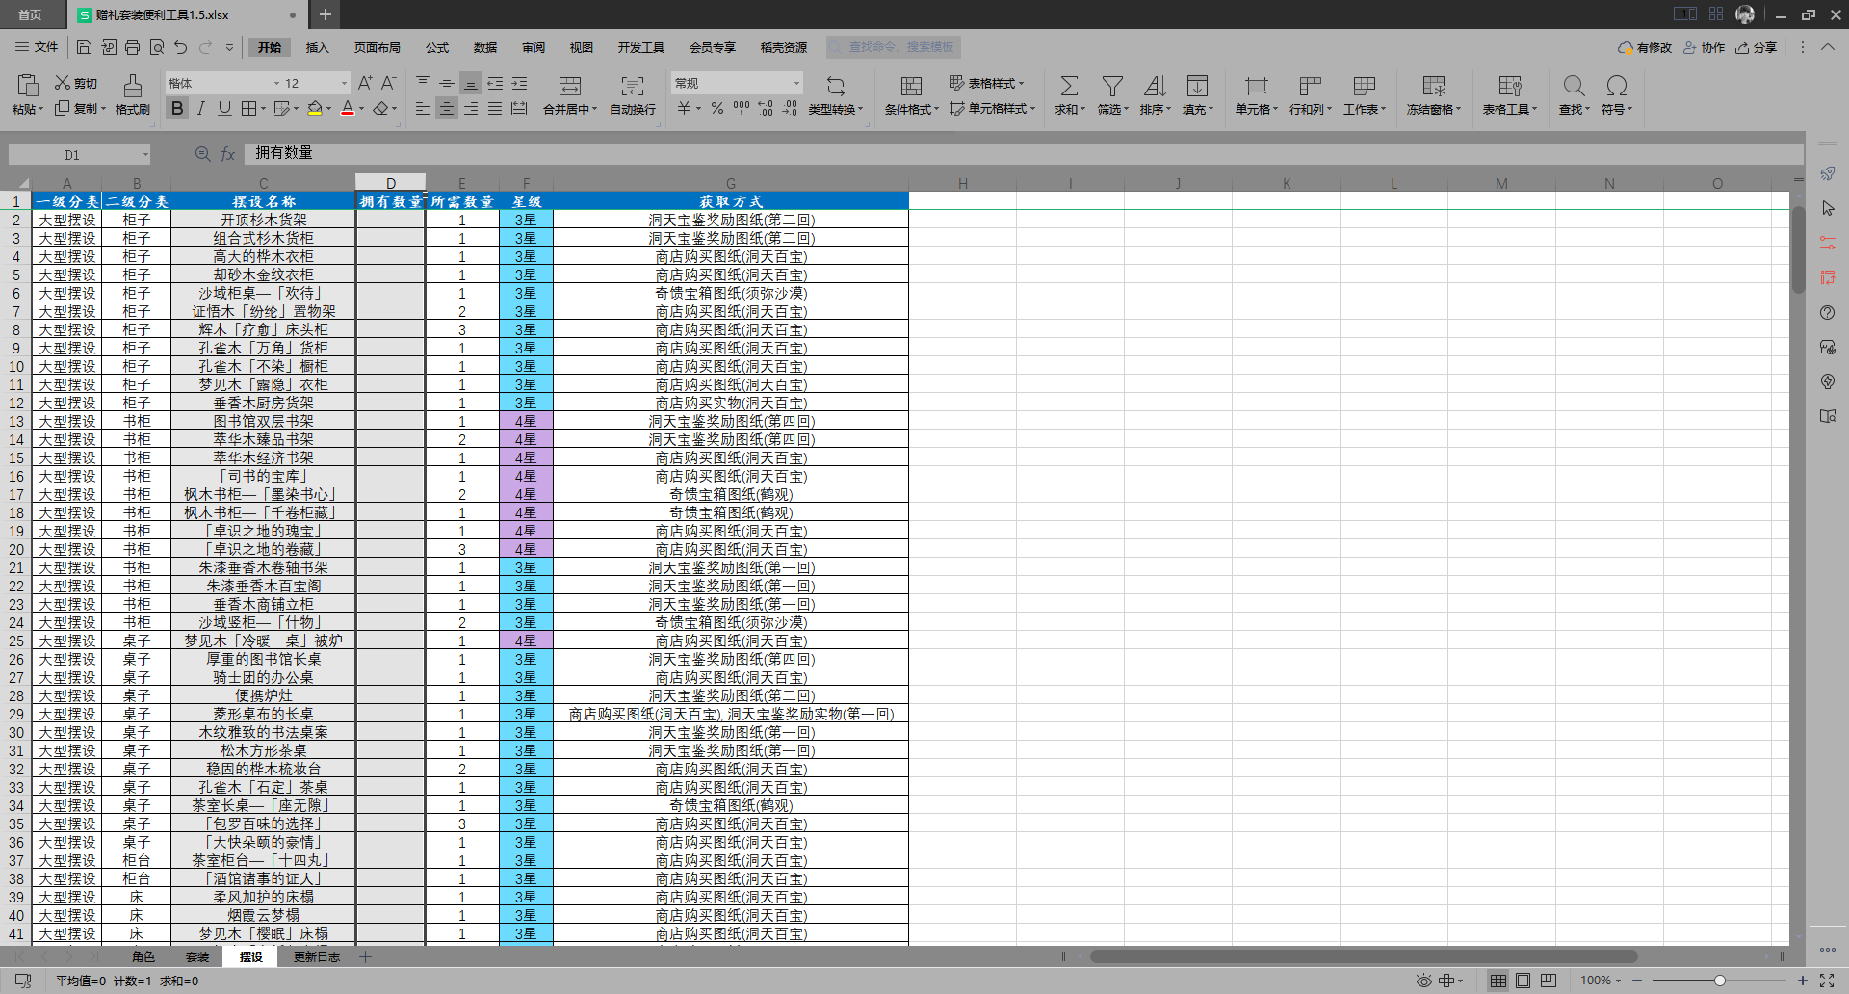Click the Symbol 符号 omega icon
Viewport: 1849px width, 994px height.
click(1617, 86)
